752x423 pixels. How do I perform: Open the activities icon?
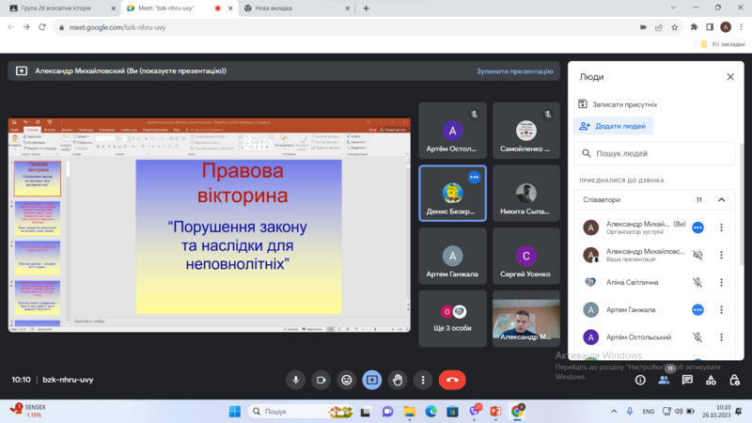[711, 380]
